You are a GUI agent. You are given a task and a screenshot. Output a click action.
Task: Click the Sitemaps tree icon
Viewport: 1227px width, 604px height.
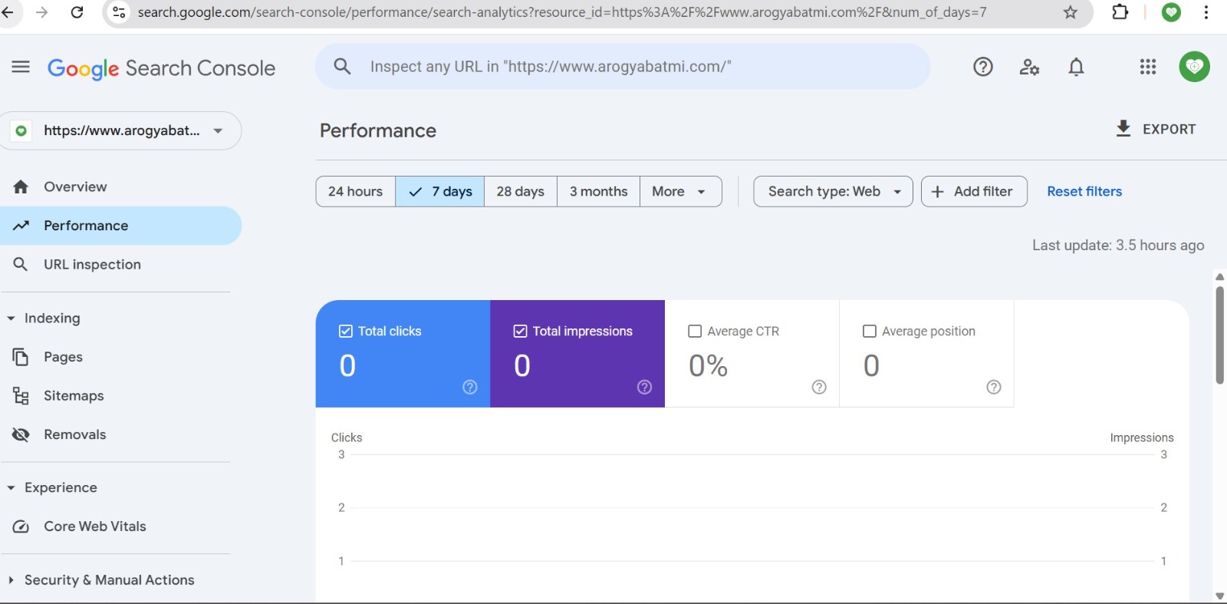[x=21, y=395]
